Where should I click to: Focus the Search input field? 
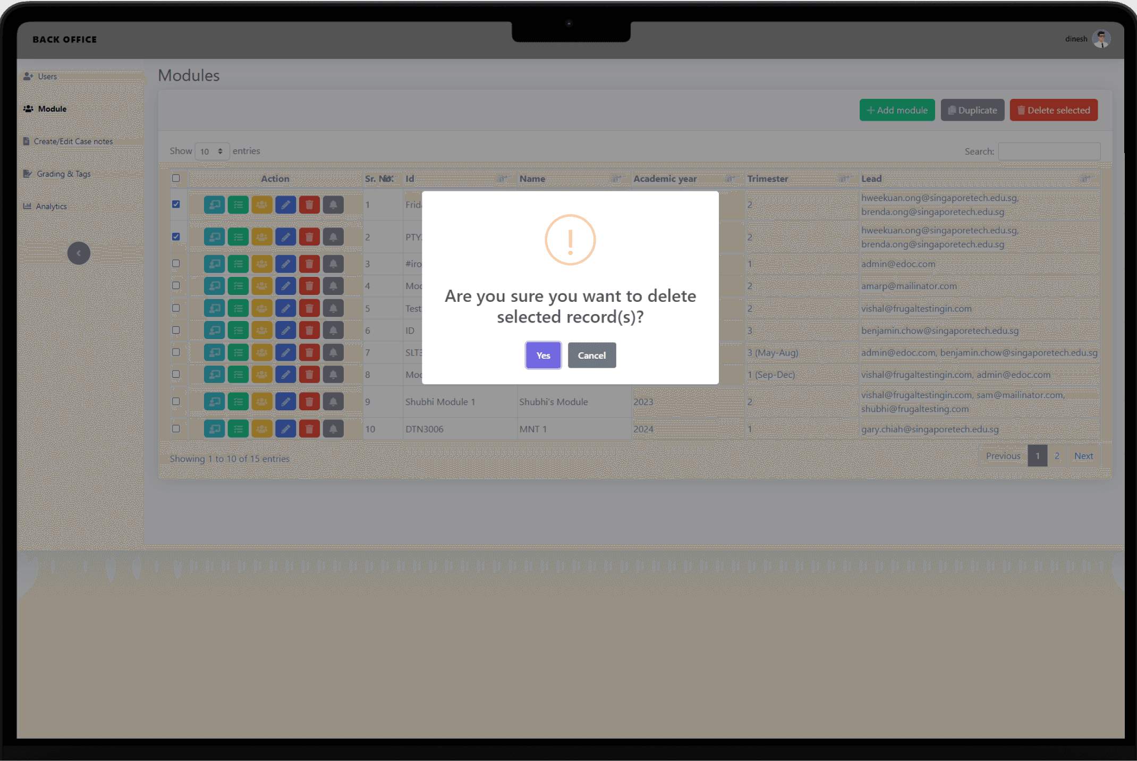pyautogui.click(x=1049, y=151)
